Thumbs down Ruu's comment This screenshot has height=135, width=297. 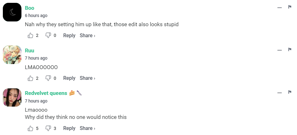[48, 78]
